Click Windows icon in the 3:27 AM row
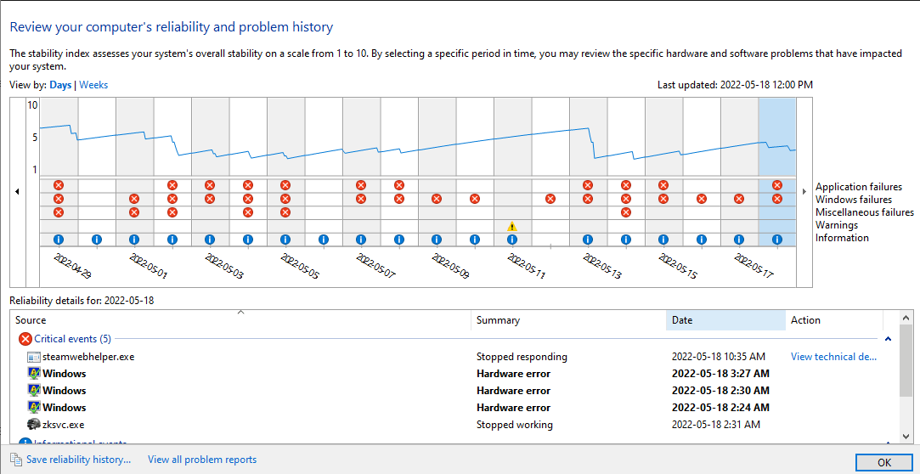 click(33, 374)
